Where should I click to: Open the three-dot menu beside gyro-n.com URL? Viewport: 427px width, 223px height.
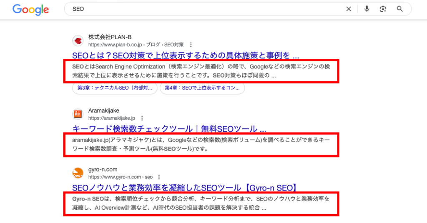click(159, 177)
